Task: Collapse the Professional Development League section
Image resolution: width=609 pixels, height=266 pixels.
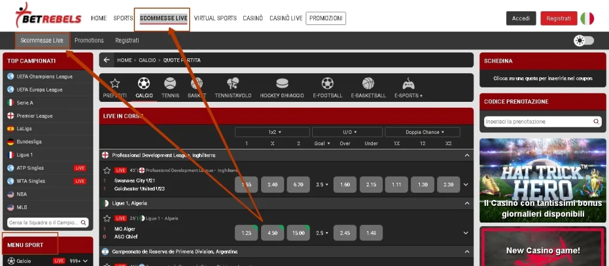Action: pyautogui.click(x=466, y=155)
